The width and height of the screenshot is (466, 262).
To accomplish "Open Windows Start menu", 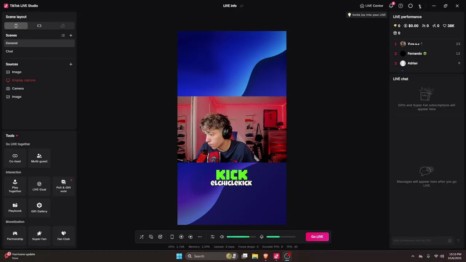I will point(179,256).
